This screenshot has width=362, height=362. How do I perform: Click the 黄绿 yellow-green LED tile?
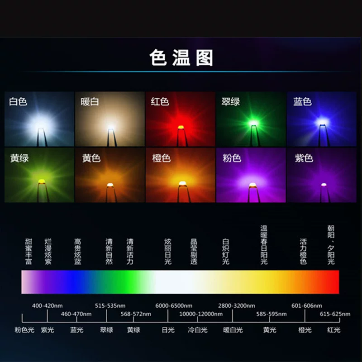39,175
